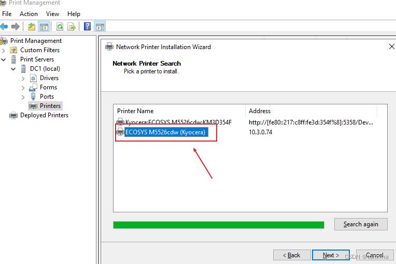Select Custom Filters tree label
The height and width of the screenshot is (264, 396).
click(x=40, y=50)
